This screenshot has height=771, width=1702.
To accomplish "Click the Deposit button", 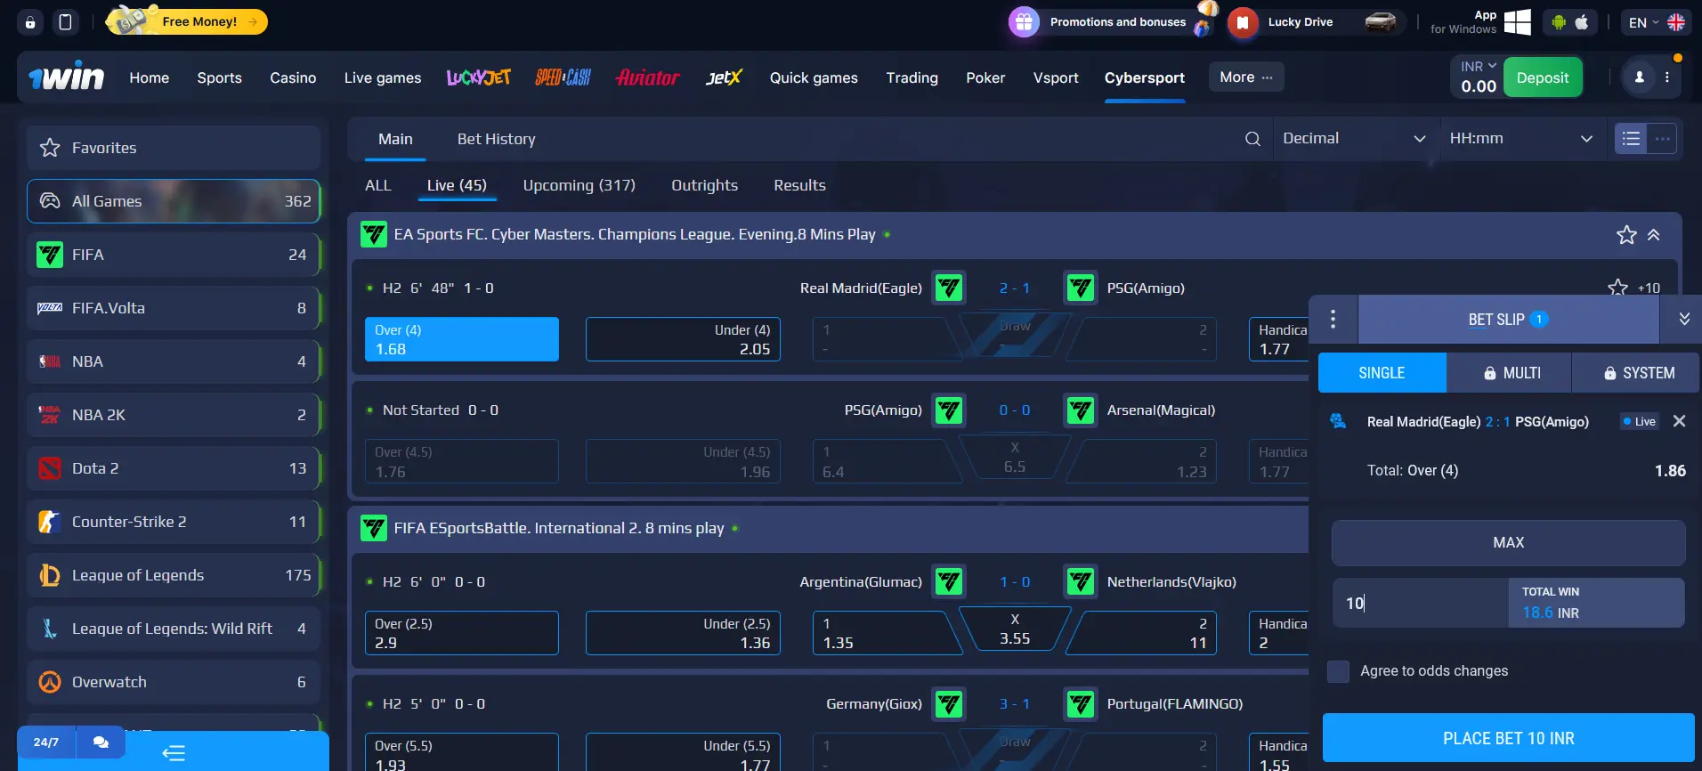I will click(1543, 77).
